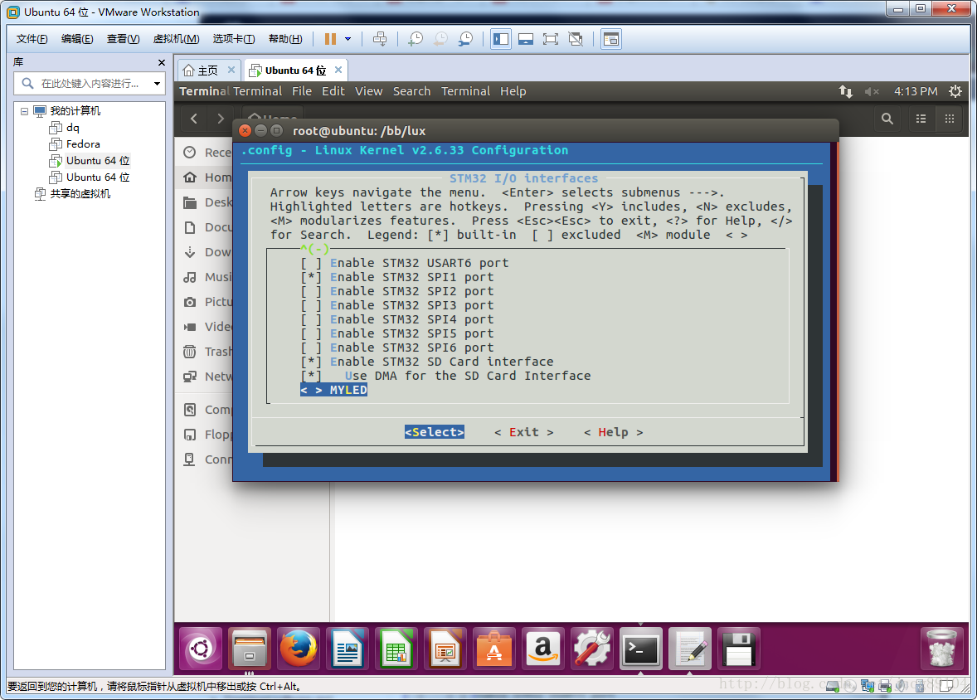Open Terminal from the Ubuntu launcher

click(640, 649)
